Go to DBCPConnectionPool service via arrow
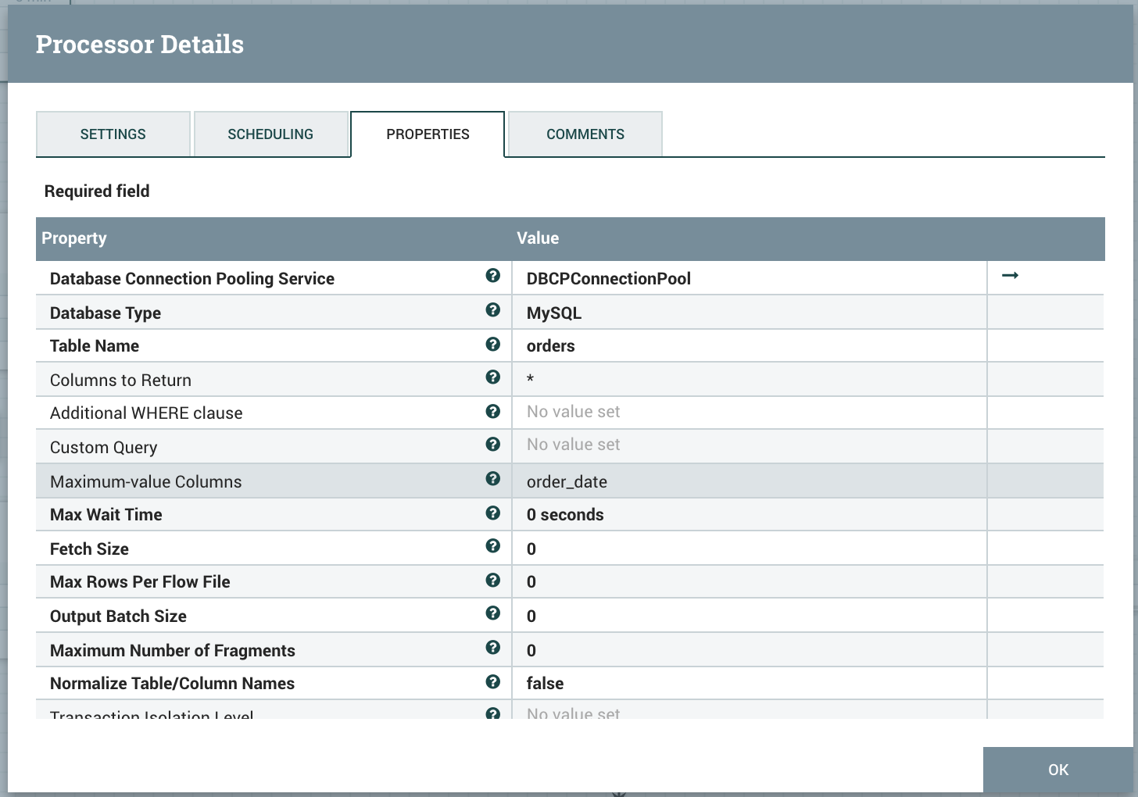Viewport: 1138px width, 797px height. [x=1010, y=275]
